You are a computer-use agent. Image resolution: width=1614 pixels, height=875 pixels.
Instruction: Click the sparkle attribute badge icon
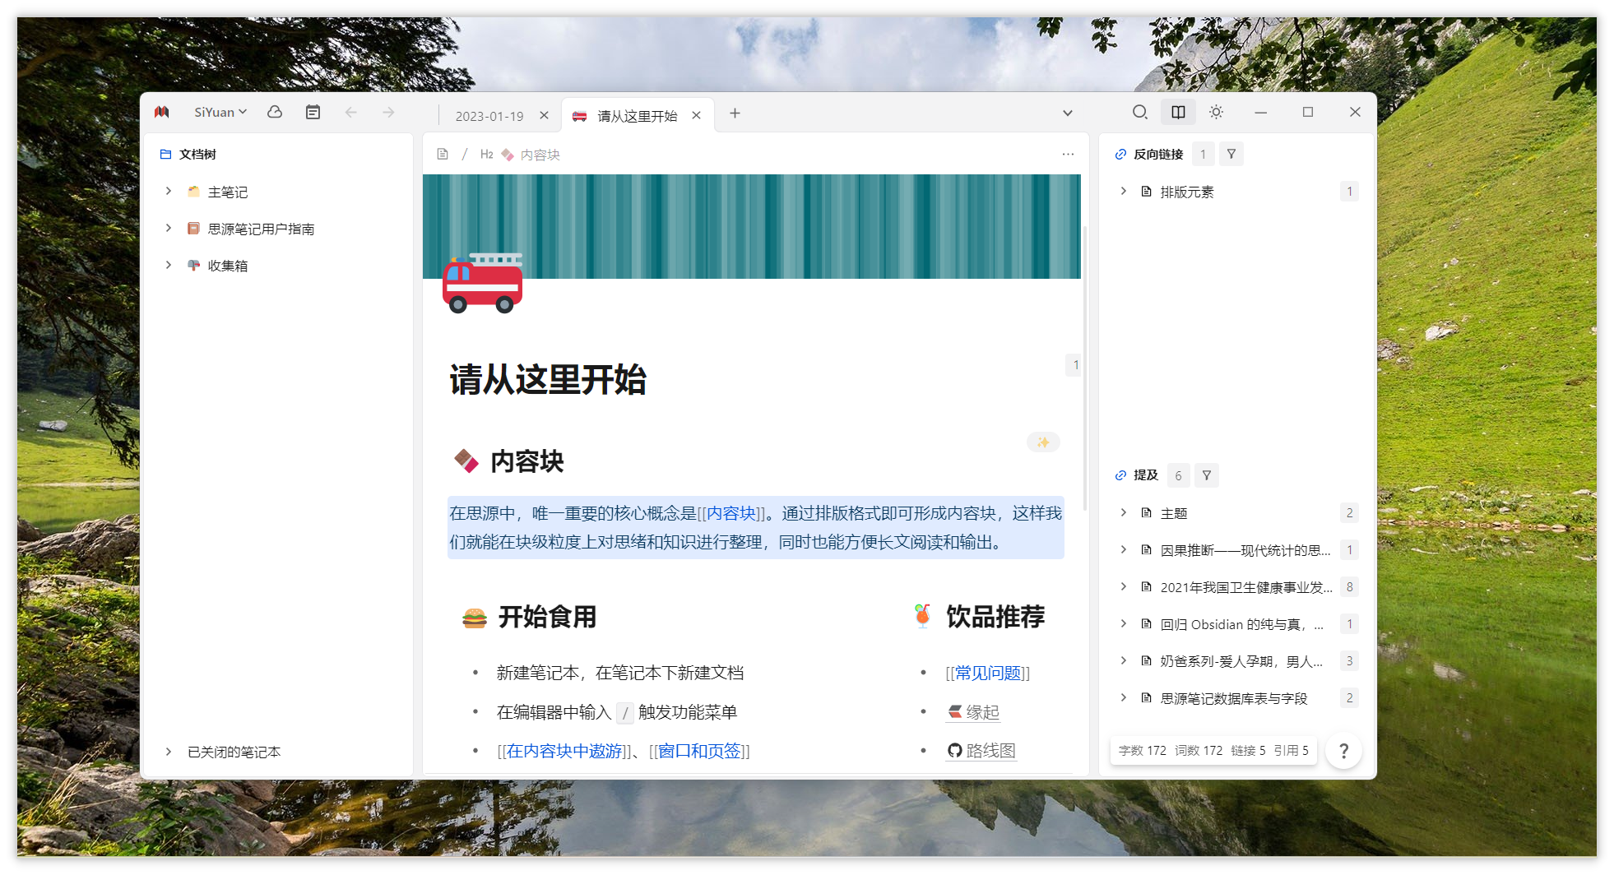(1043, 442)
